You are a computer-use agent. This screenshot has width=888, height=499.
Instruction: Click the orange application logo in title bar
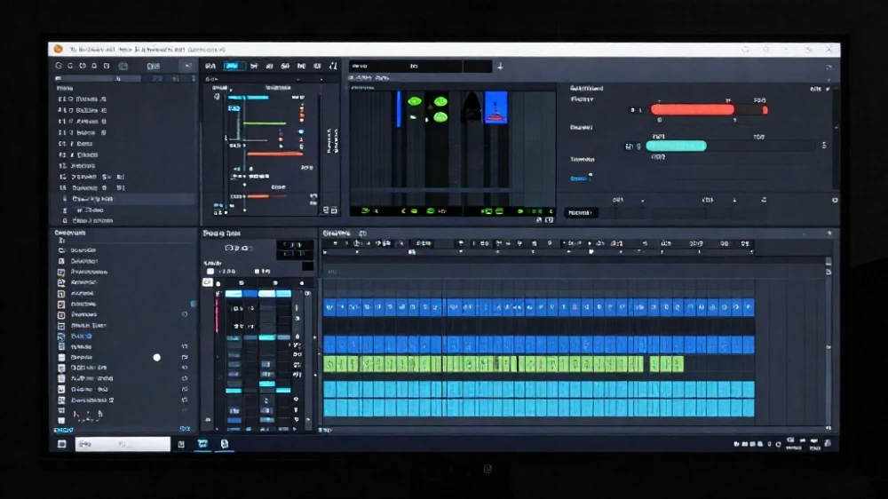58,49
